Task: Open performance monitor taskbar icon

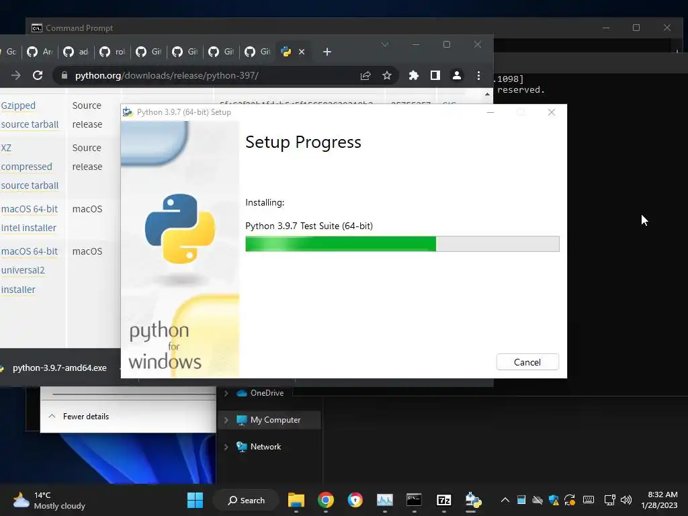Action: pyautogui.click(x=385, y=500)
